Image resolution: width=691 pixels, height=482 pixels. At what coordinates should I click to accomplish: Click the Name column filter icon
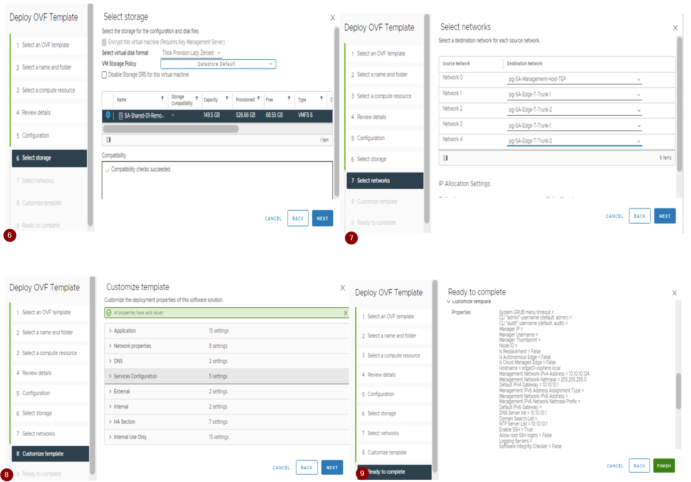(162, 98)
